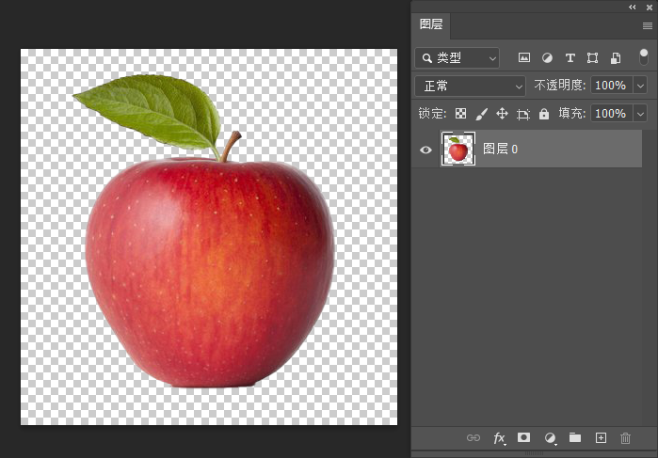Create a new group folder
Image resolution: width=658 pixels, height=458 pixels.
coord(575,438)
